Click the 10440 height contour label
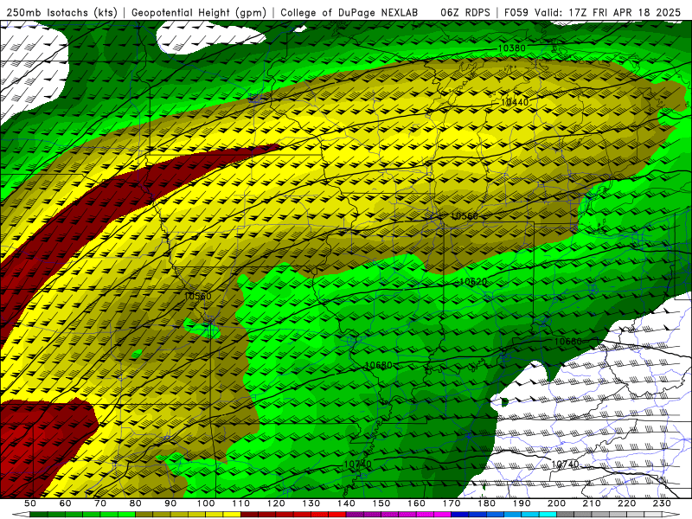Screen dimensions: 692x519 coord(515,102)
